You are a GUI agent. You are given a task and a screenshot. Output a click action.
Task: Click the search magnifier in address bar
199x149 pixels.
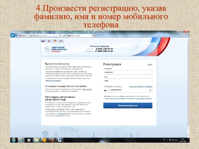tap(60, 36)
